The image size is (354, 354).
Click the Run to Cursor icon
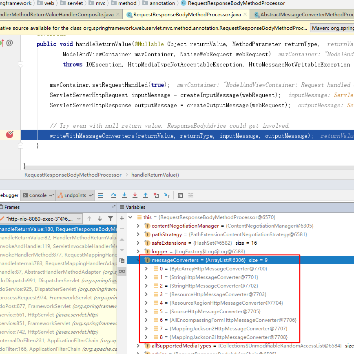(x=167, y=195)
